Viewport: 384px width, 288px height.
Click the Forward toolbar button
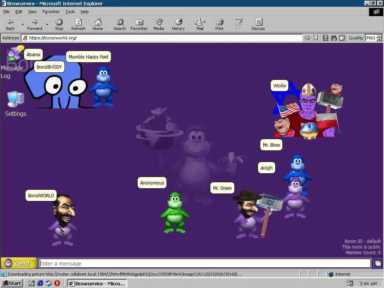pos(34,24)
